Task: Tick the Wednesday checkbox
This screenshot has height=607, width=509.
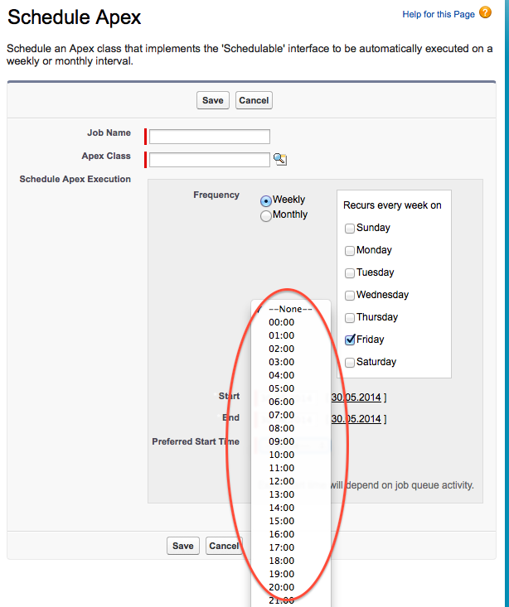Action: coord(350,296)
